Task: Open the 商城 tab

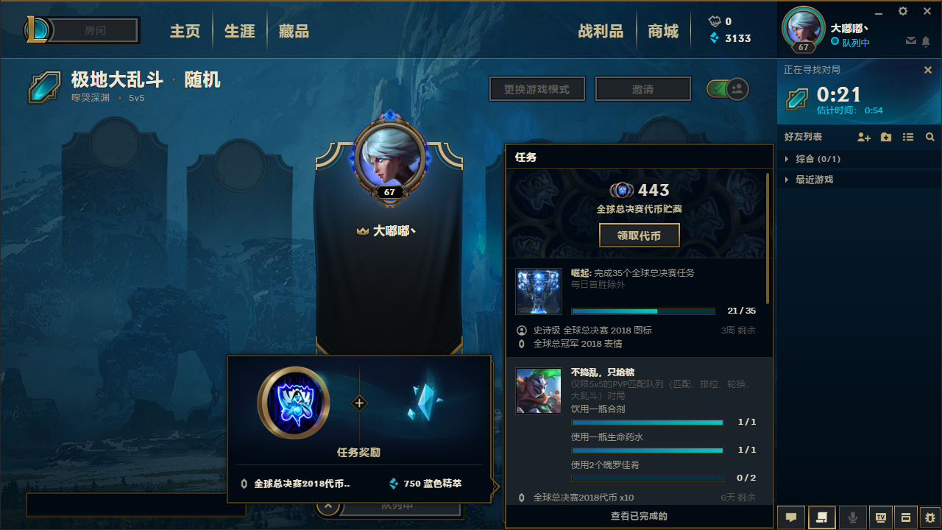Action: tap(663, 32)
